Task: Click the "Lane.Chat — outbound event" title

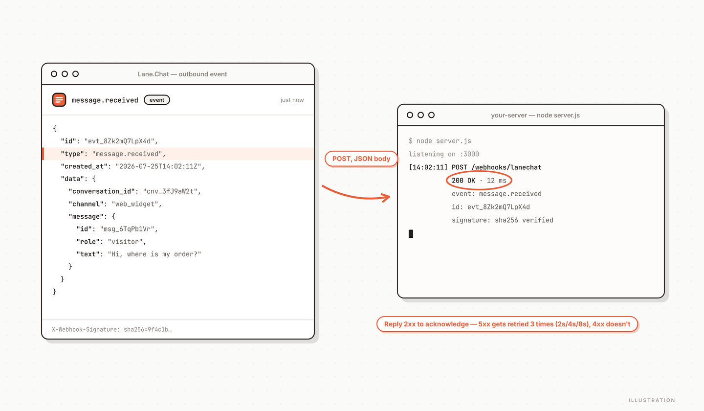Action: 182,74
